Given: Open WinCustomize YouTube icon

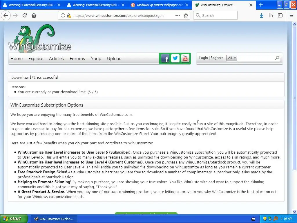Looking at the screenshot, I should (x=185, y=58).
